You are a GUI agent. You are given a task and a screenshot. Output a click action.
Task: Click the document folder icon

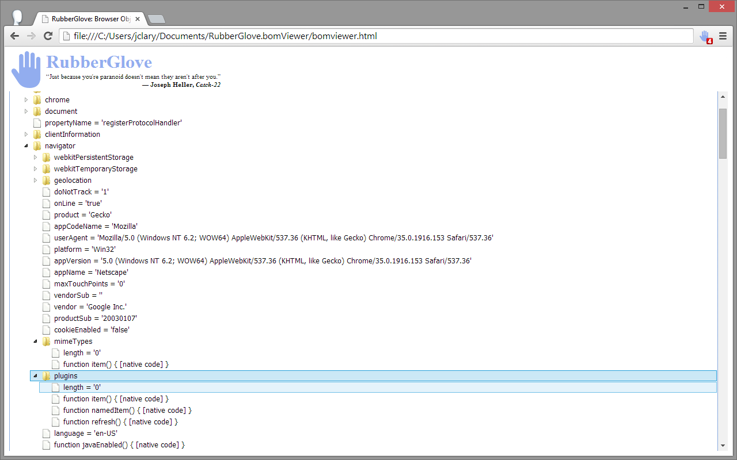(37, 112)
